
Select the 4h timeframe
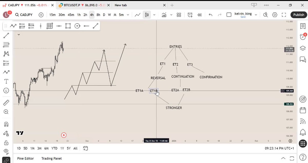point(92,15)
